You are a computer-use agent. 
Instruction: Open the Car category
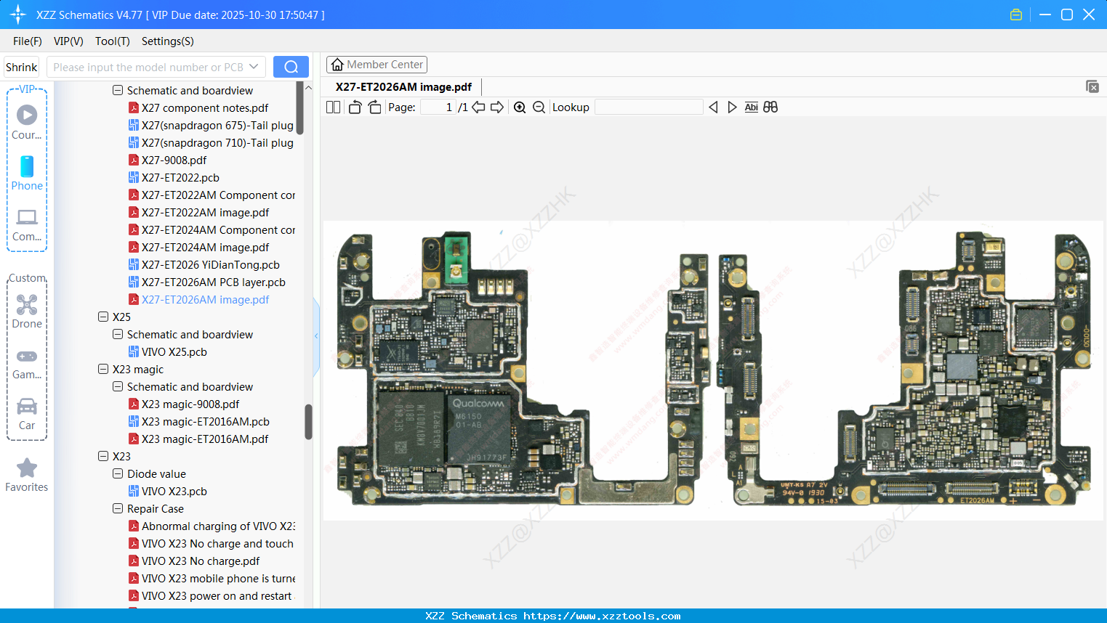click(x=27, y=413)
